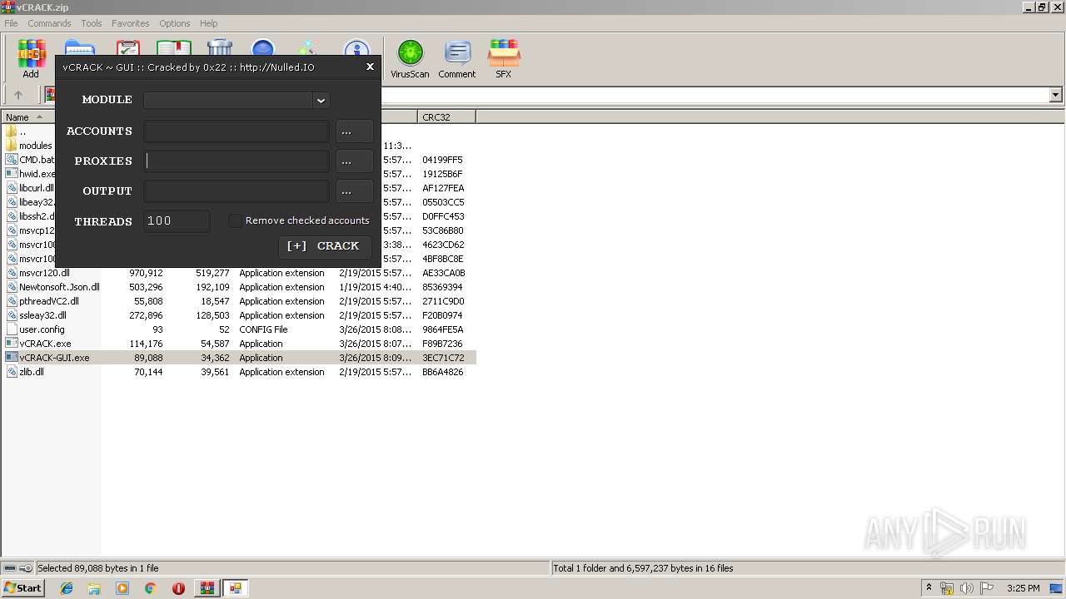Select the ssleay32.dll file name

[x=42, y=315]
